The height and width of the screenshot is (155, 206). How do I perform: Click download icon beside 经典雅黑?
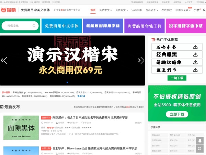[195, 54]
